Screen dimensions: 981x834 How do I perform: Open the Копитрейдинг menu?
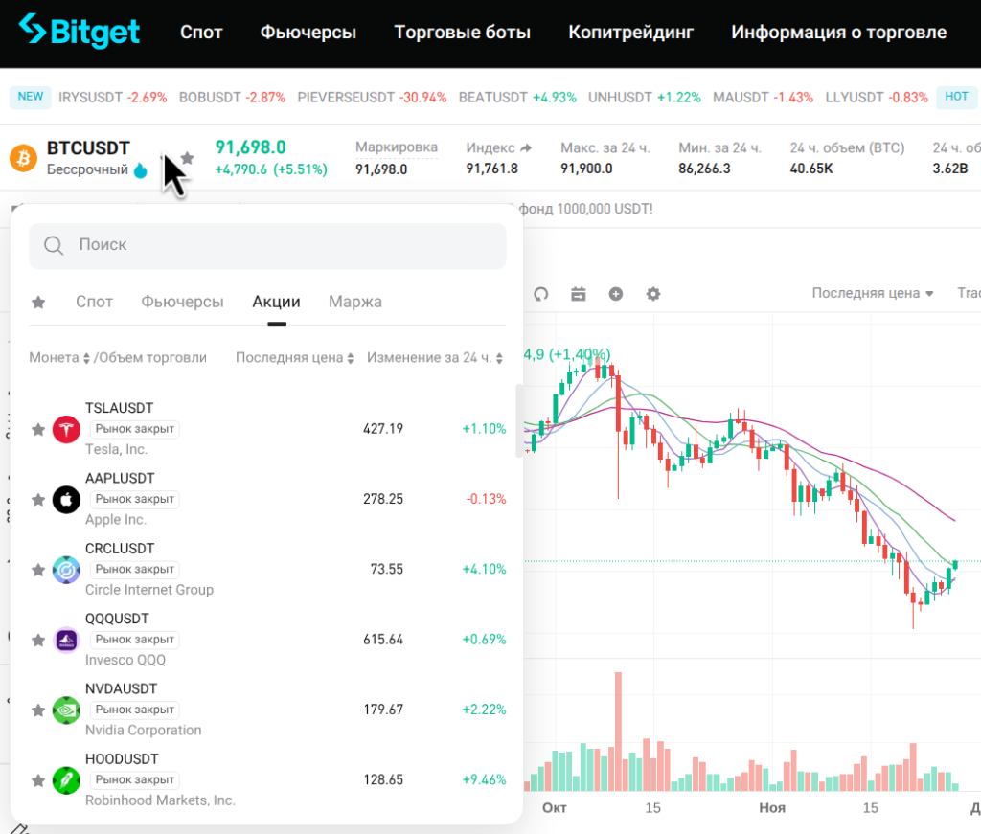(x=630, y=33)
